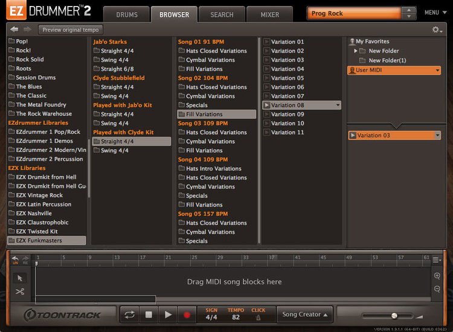Open the song track options menu icon

437,260
